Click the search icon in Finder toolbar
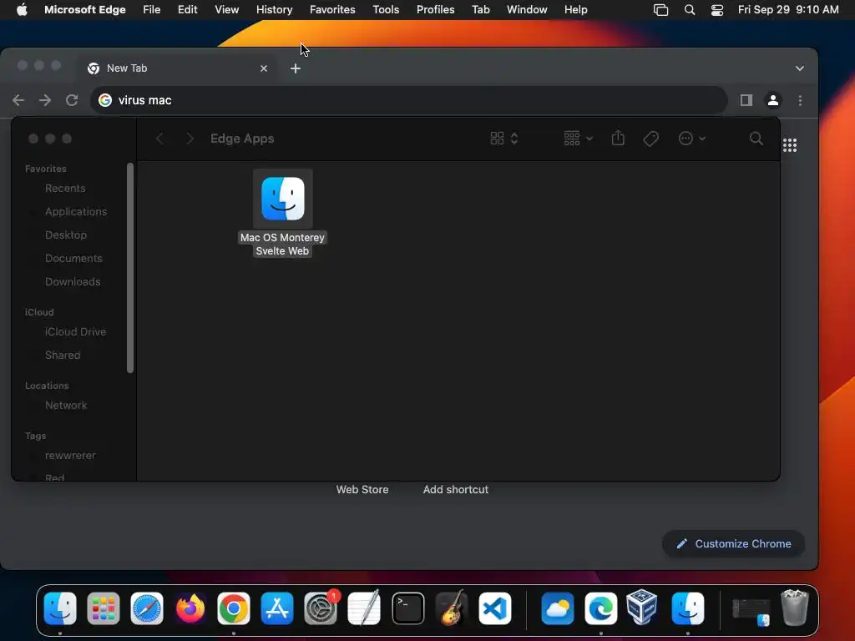855x641 pixels. [756, 139]
